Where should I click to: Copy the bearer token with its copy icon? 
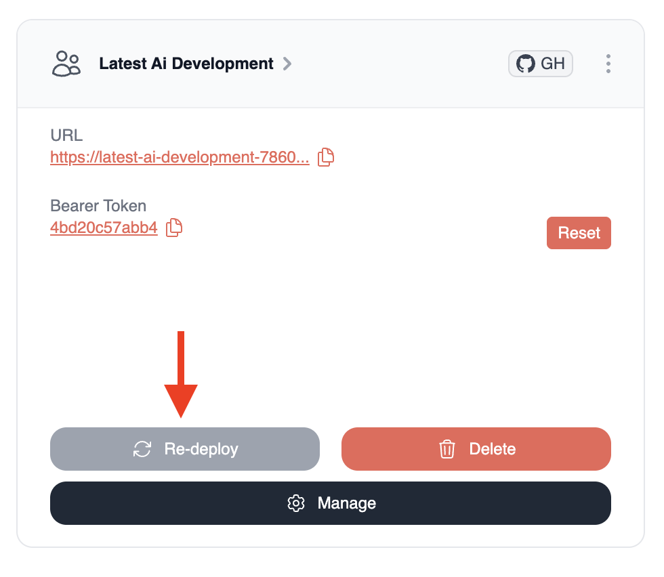173,228
